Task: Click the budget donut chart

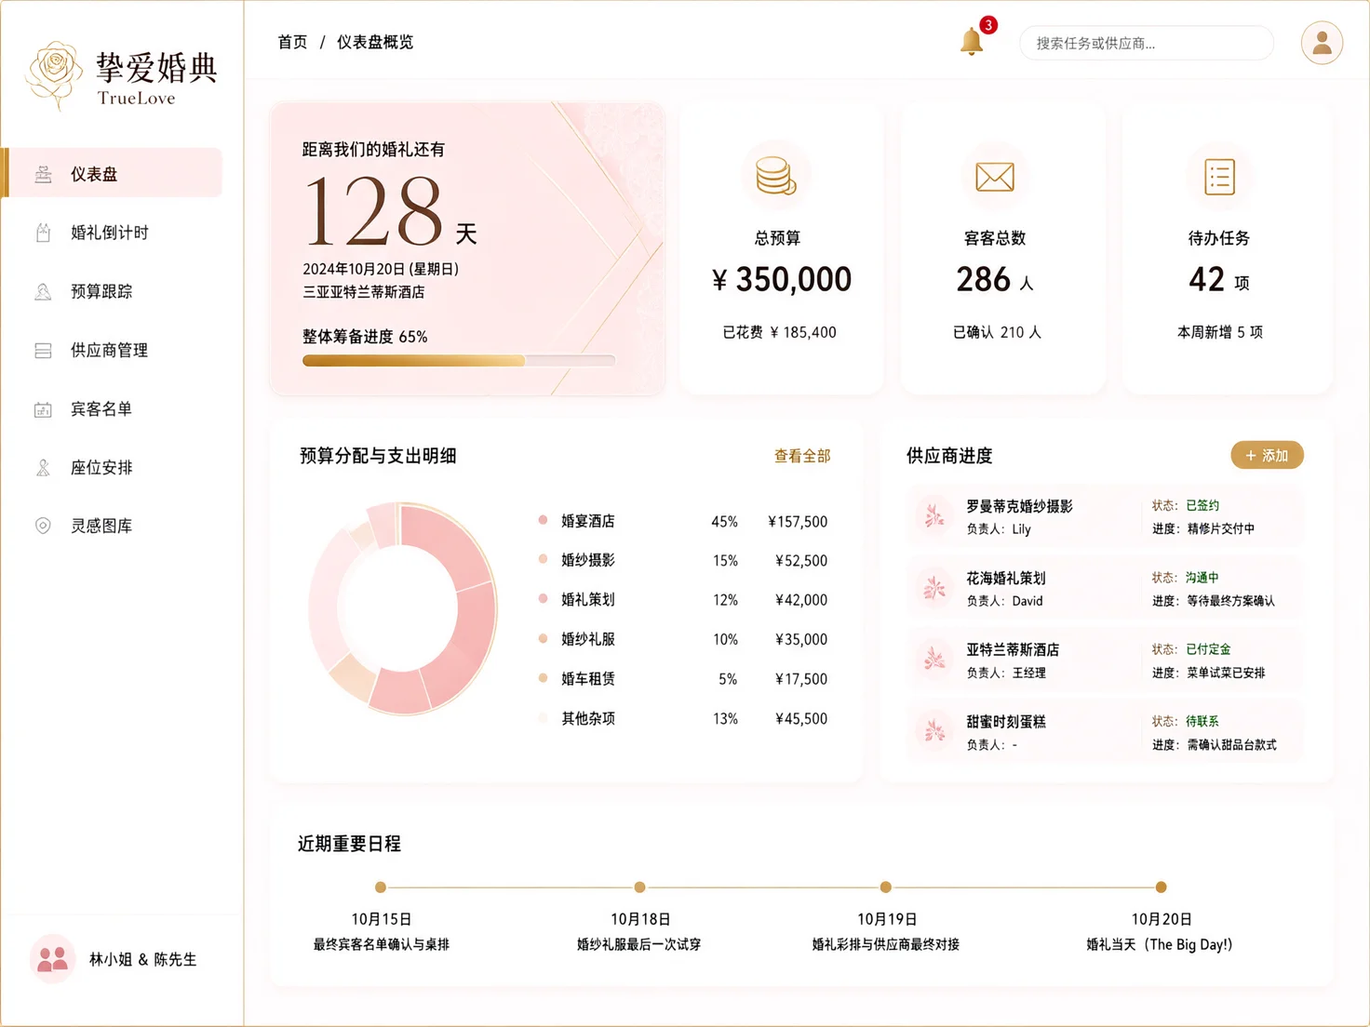Action: pyautogui.click(x=402, y=608)
